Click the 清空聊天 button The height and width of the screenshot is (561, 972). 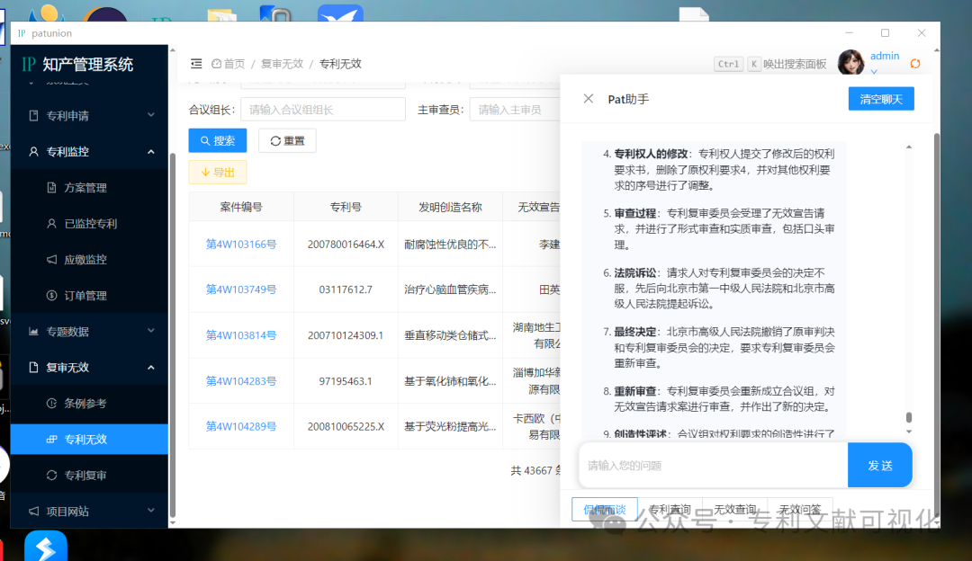(x=880, y=99)
